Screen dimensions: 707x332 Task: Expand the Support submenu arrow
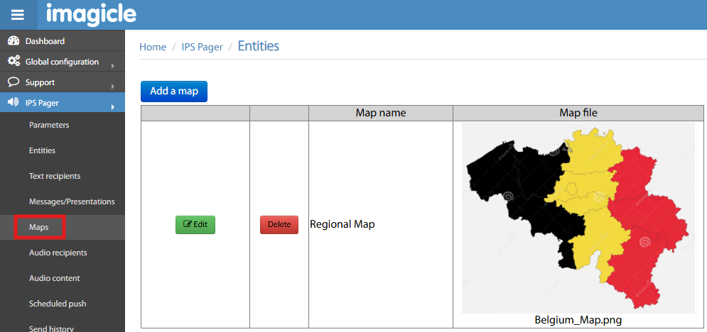tap(112, 87)
